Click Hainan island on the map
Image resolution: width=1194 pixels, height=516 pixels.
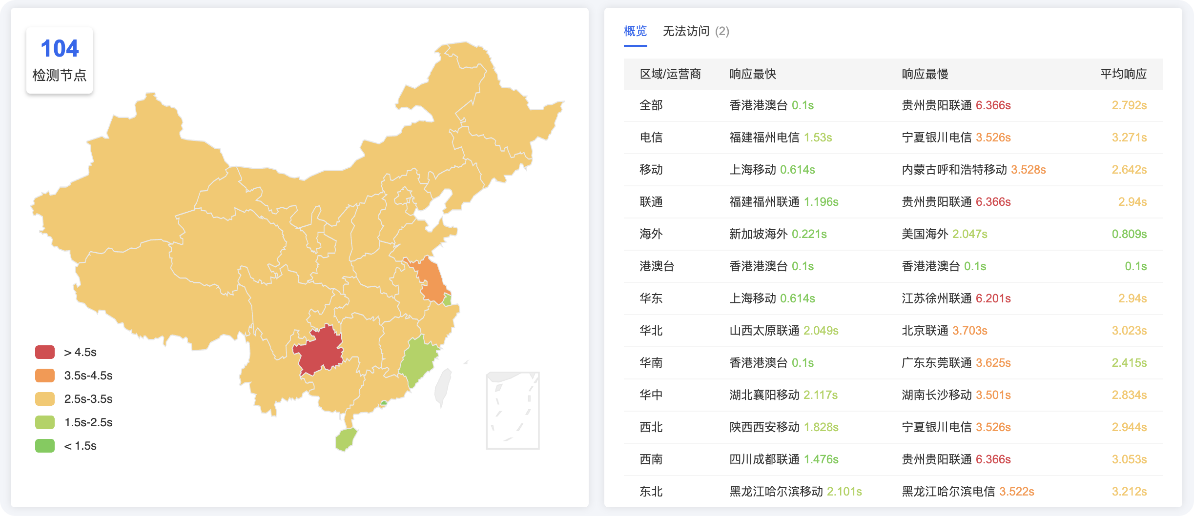(346, 439)
